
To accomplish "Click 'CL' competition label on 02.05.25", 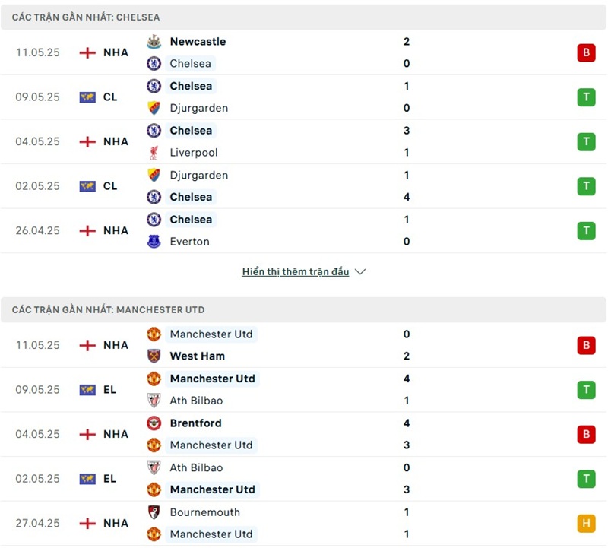I will tap(110, 186).
